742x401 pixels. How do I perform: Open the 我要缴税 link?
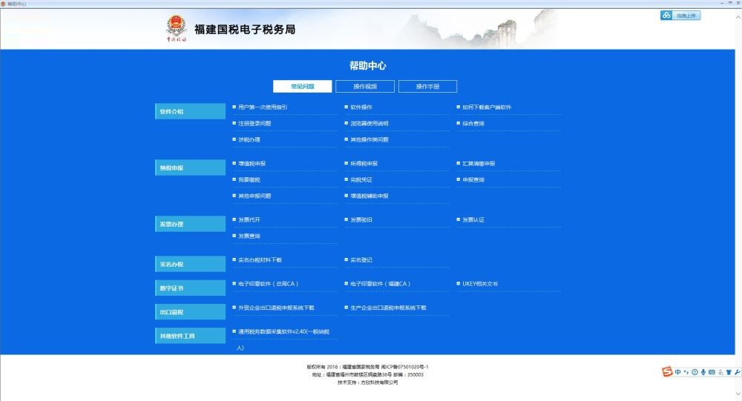[x=249, y=179]
